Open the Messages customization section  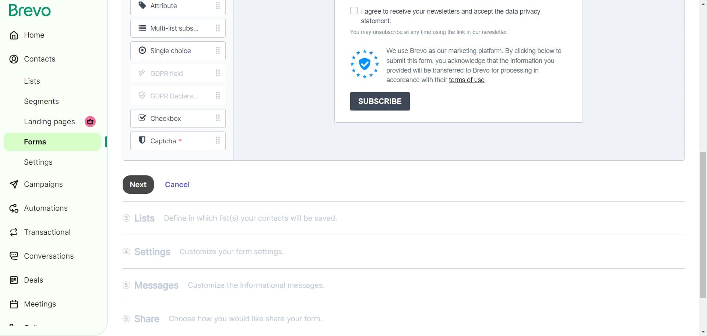tap(156, 285)
